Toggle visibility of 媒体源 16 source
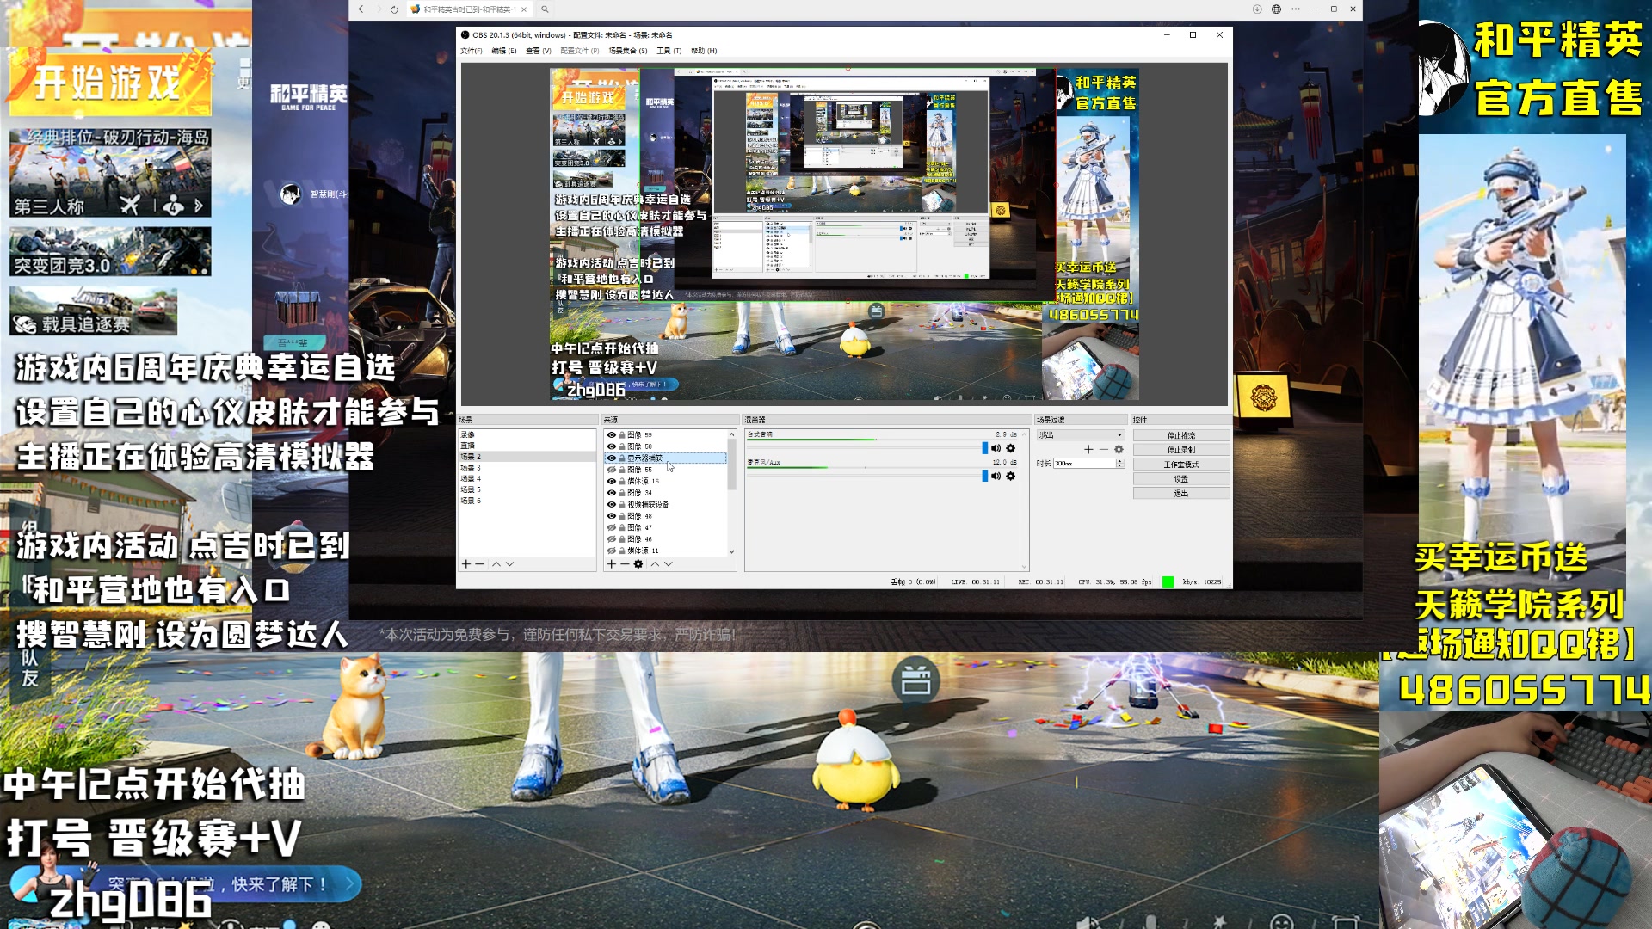1652x929 pixels. [x=612, y=482]
